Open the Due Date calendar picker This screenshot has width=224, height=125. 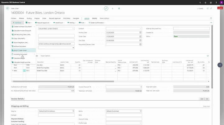tap(140, 41)
